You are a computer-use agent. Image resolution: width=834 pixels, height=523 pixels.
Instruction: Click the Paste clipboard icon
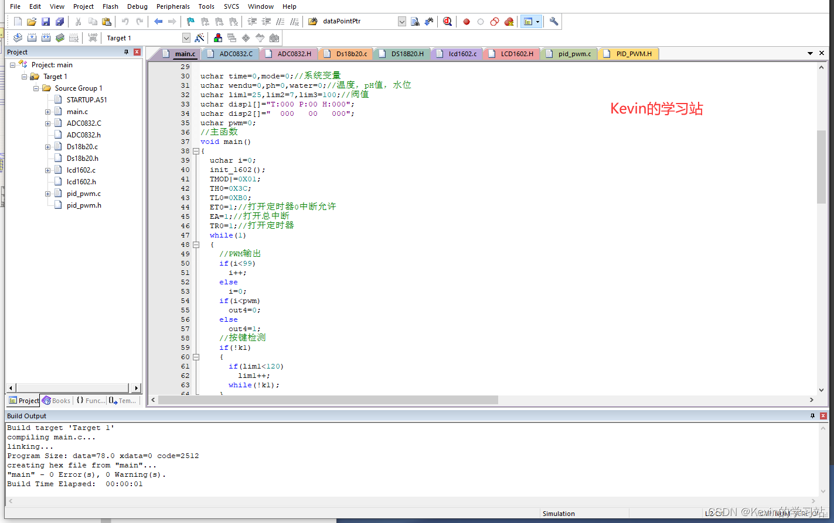(x=107, y=22)
